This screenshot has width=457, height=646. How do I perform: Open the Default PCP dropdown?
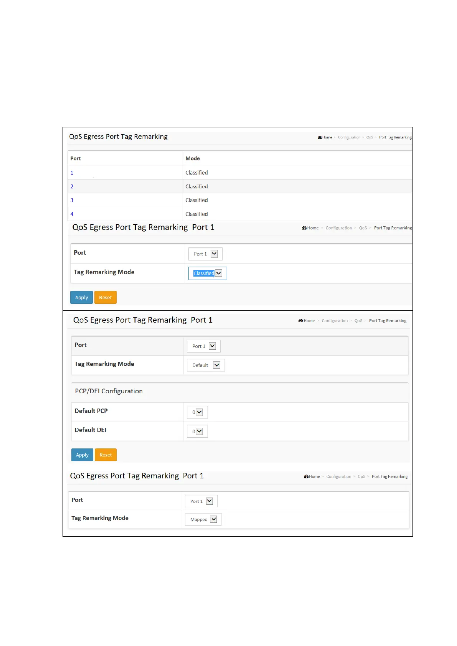pyautogui.click(x=198, y=412)
